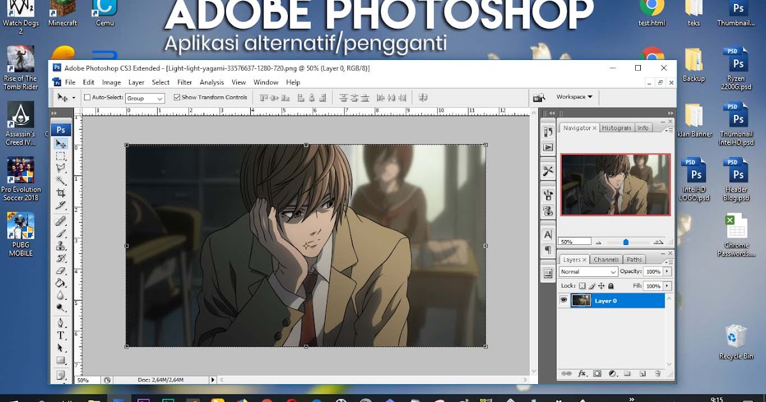Screen dimensions: 766x402
Task: Select the Pen tool
Action: (x=61, y=324)
